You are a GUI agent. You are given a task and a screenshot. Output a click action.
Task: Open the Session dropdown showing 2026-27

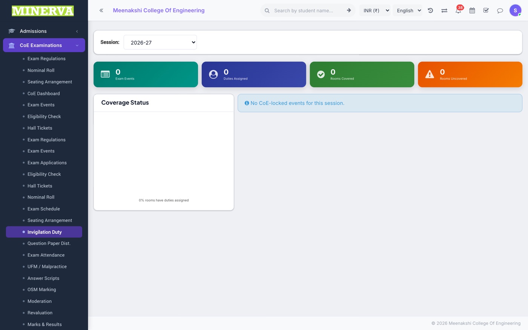point(160,42)
